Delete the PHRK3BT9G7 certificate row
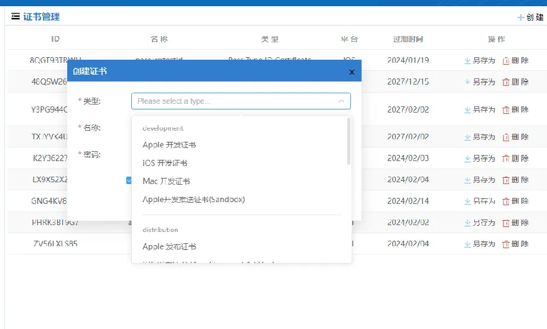This screenshot has width=547, height=329. 515,223
